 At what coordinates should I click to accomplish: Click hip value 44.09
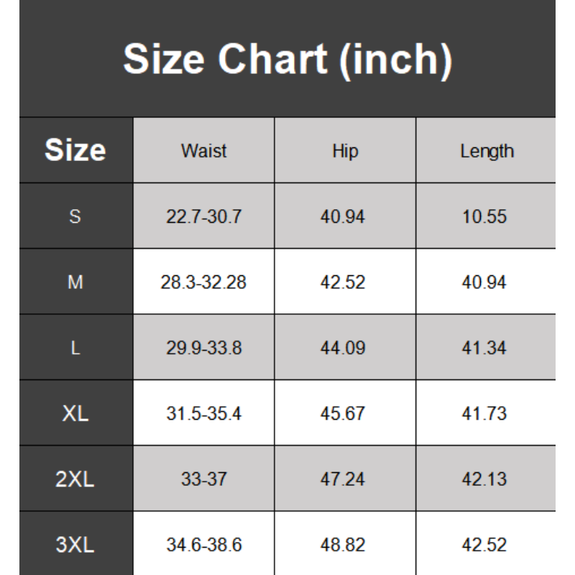click(x=343, y=348)
